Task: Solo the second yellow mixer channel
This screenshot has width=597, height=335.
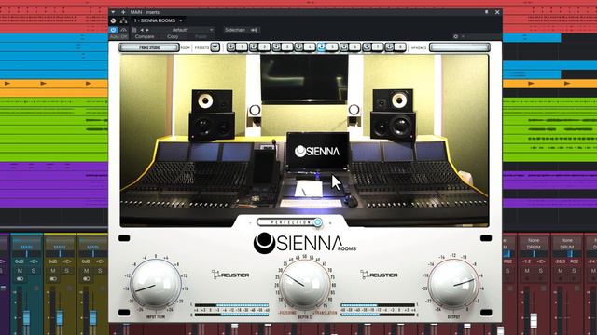Action: tap(100, 271)
